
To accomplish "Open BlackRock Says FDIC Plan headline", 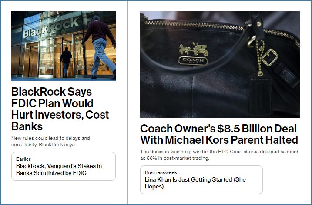I will point(60,109).
